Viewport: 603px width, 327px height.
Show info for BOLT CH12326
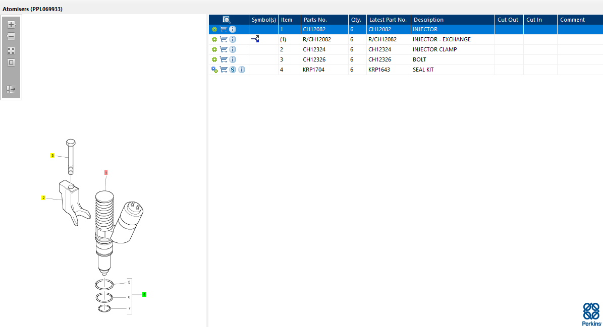(233, 59)
